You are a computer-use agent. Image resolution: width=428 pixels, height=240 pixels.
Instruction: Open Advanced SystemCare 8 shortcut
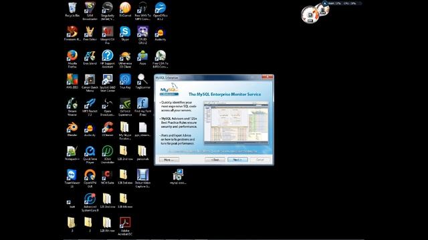pyautogui.click(x=90, y=202)
